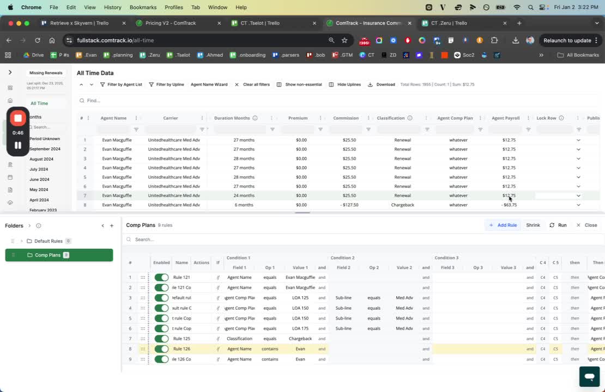Click the Shrink button
Image resolution: width=605 pixels, height=392 pixels.
[533, 225]
